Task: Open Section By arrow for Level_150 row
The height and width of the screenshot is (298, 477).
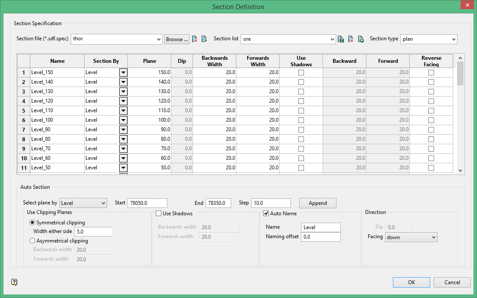Action: click(123, 72)
